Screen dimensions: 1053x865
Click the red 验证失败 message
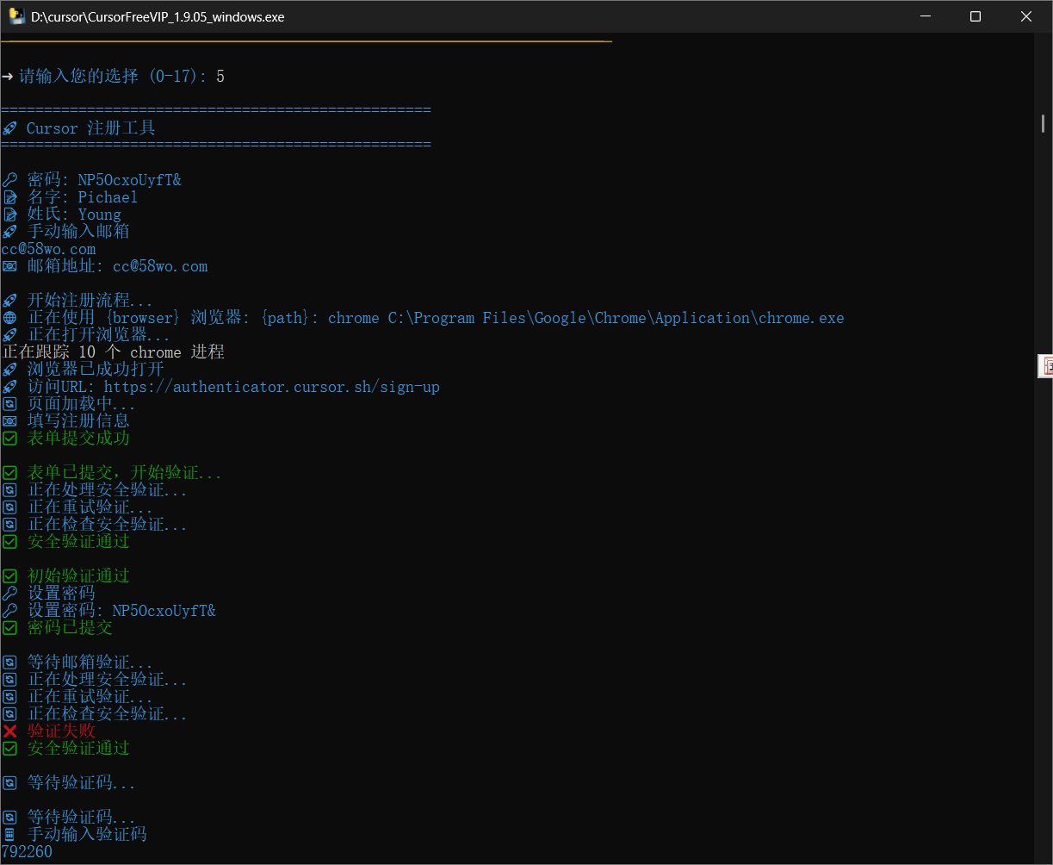61,731
